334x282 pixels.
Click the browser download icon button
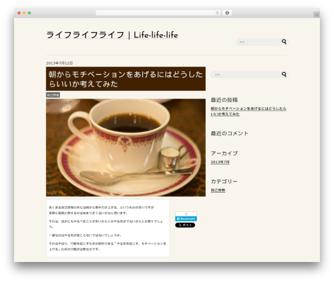(x=227, y=13)
